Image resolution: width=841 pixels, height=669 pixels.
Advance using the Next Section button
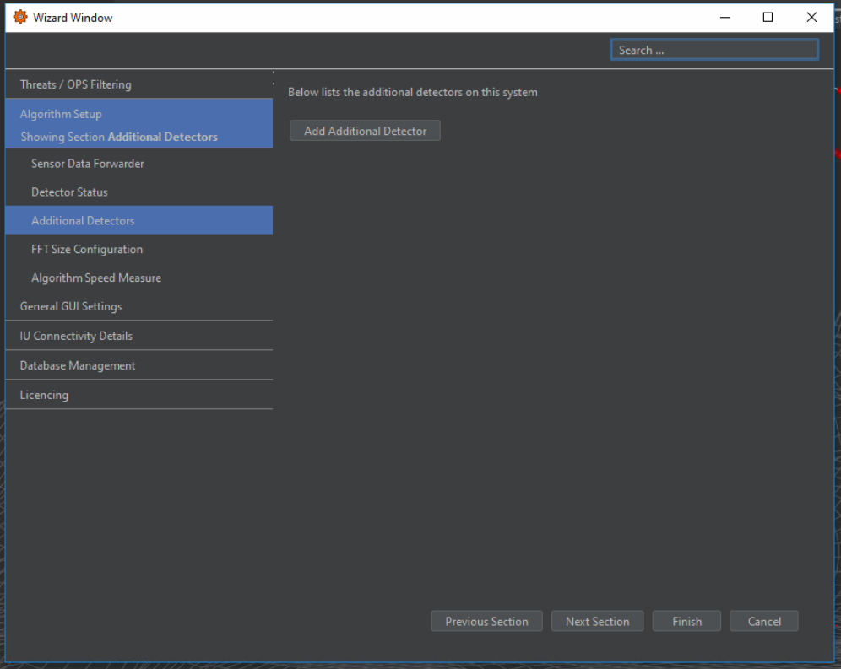click(x=597, y=622)
